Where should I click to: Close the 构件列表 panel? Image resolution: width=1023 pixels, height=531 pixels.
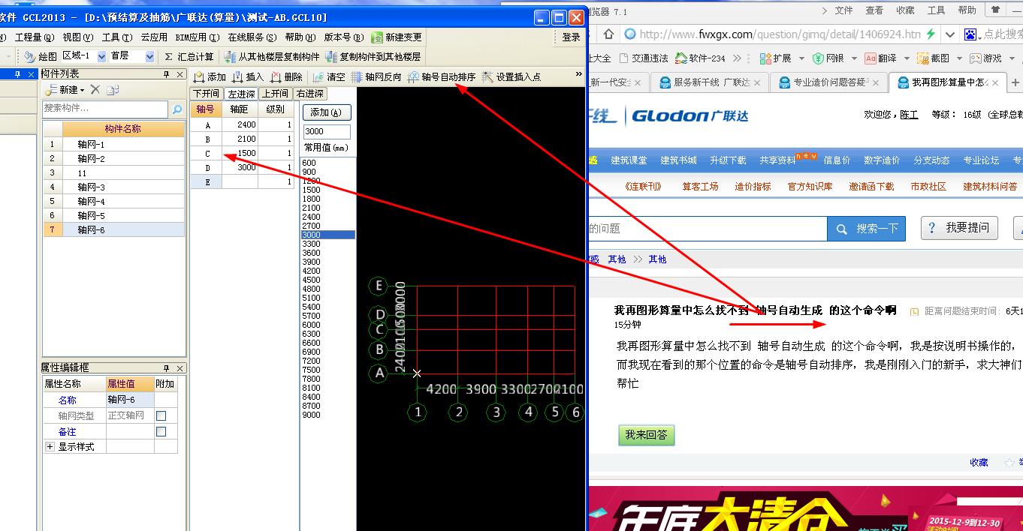(180, 74)
